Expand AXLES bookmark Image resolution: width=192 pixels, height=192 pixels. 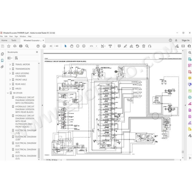coord(10,89)
